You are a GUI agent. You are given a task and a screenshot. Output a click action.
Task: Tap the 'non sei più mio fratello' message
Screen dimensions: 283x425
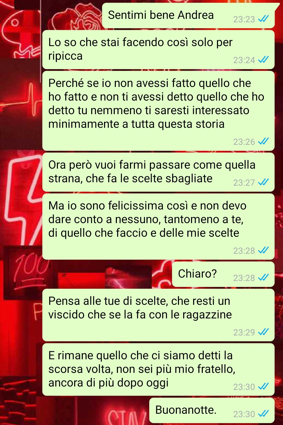(158, 369)
